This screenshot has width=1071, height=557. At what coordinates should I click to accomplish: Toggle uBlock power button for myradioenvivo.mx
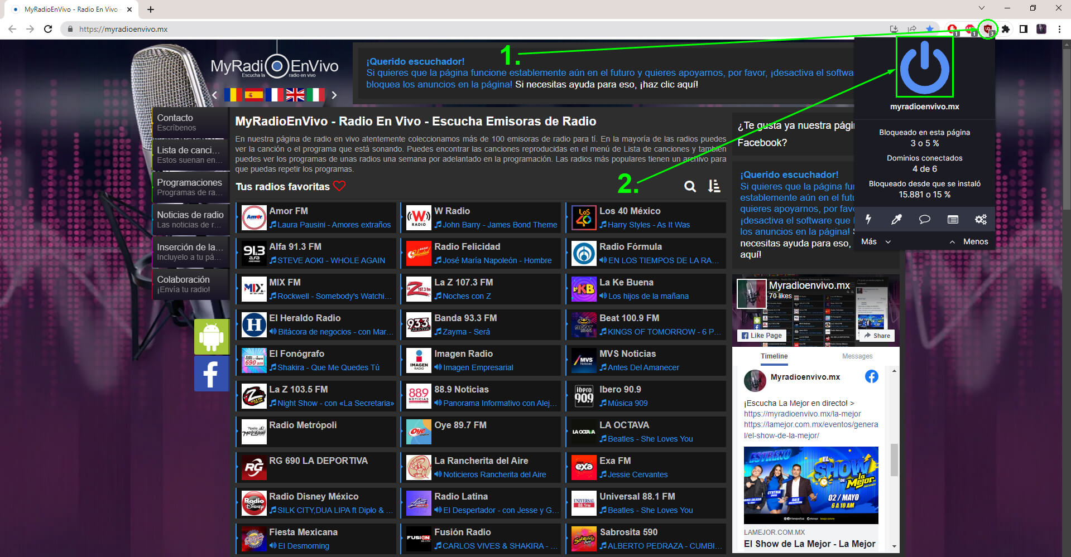click(x=924, y=67)
